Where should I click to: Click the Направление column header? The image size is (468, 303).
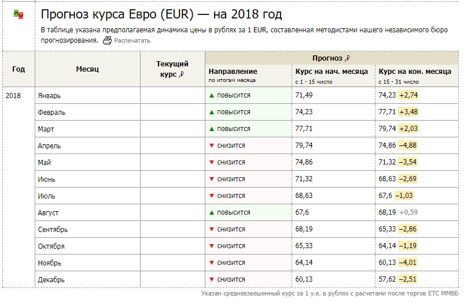[x=248, y=76]
